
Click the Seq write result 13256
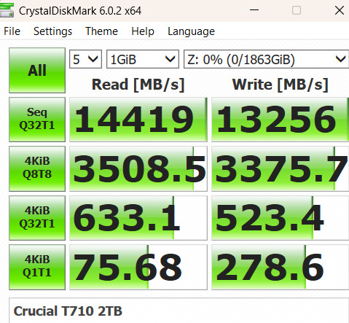click(280, 120)
